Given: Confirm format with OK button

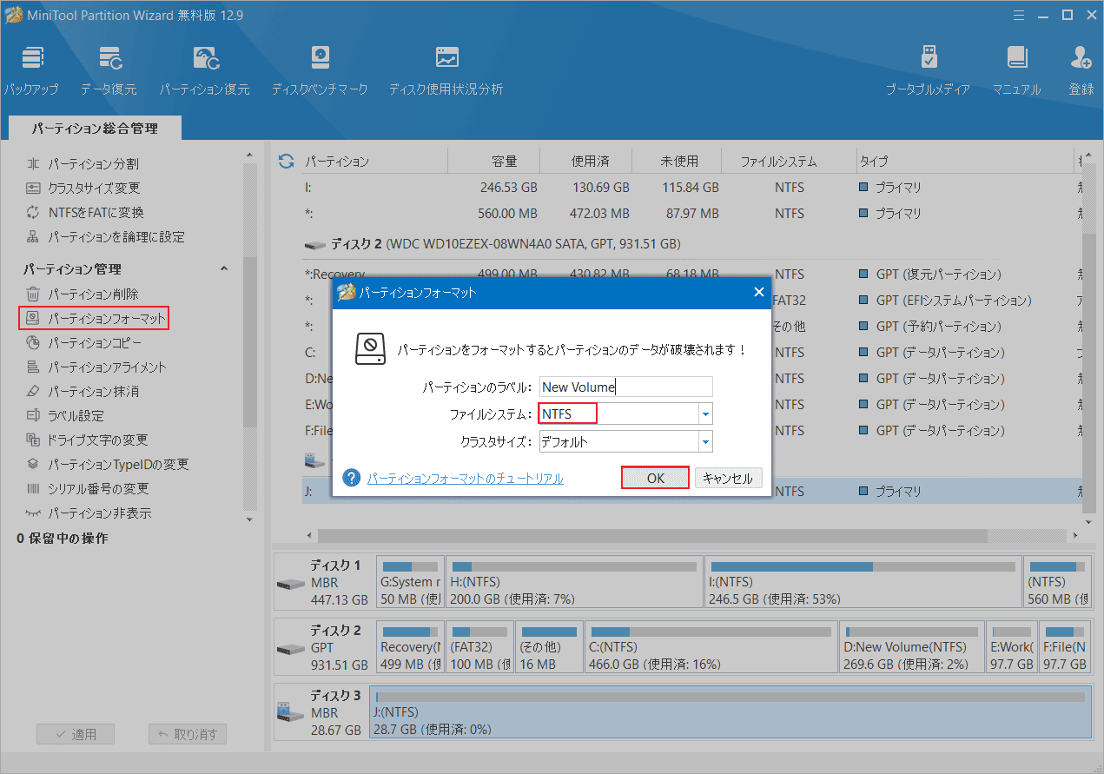Looking at the screenshot, I should click(x=656, y=478).
